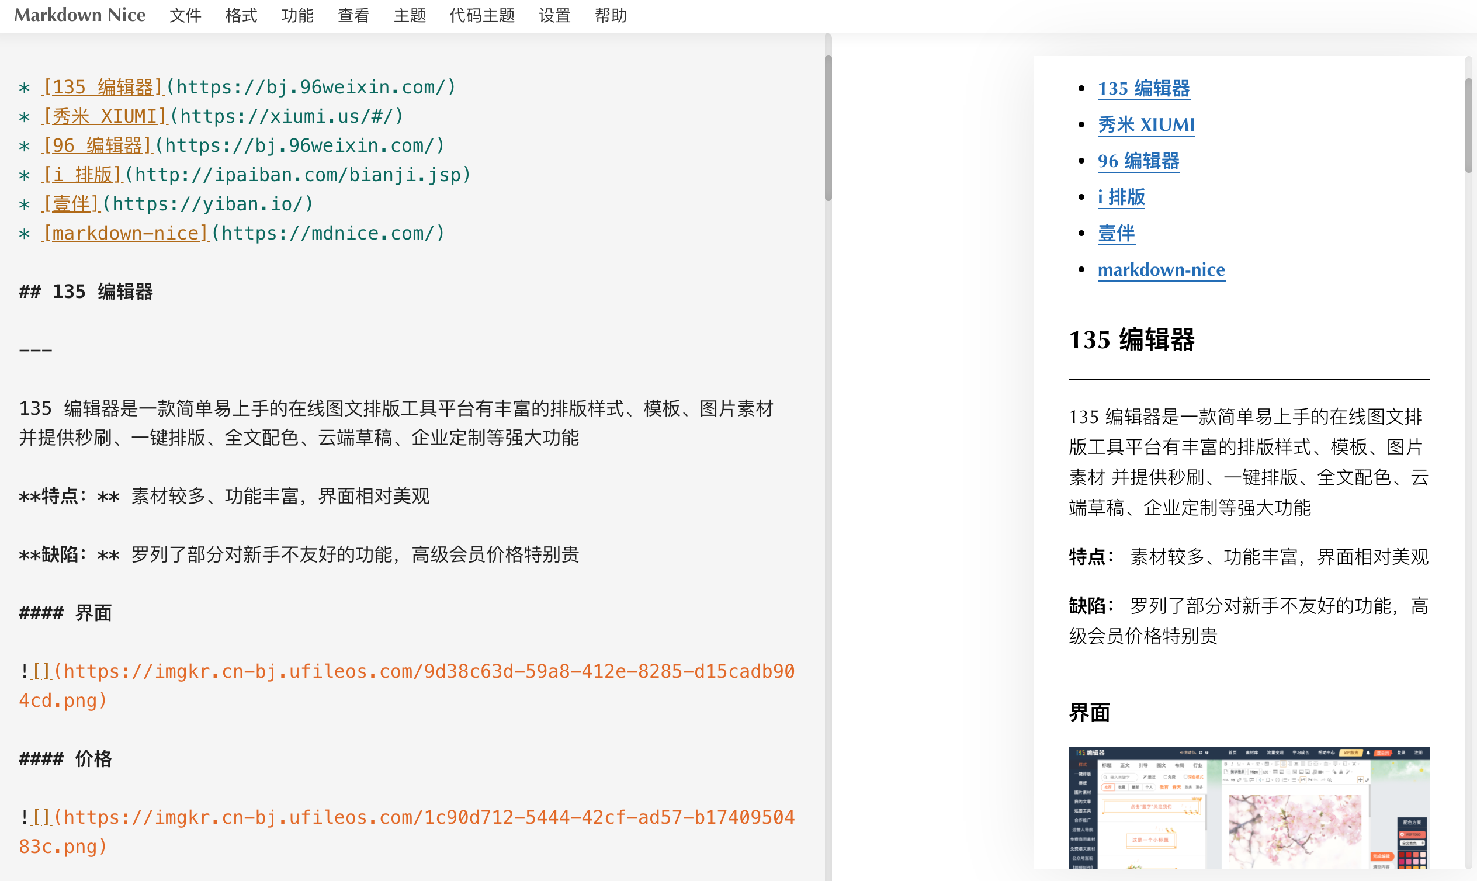Open the 查看 menu
Viewport: 1477px width, 881px height.
pos(354,15)
